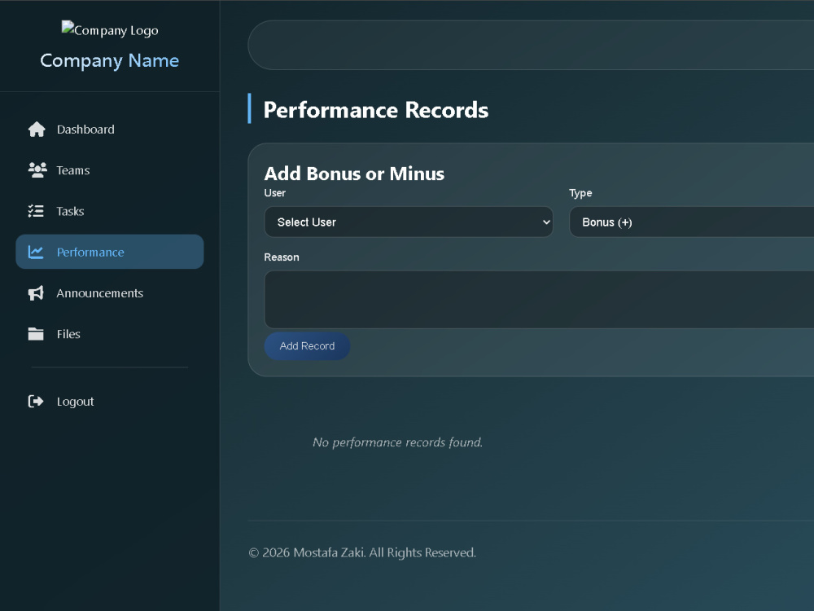The height and width of the screenshot is (611, 814).
Task: Click the Tasks checklist icon
Action: [x=36, y=211]
